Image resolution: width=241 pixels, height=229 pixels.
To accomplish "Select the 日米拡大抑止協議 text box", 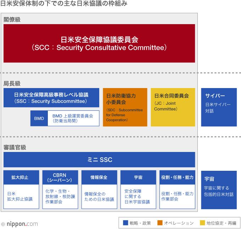I will [x=21, y=196].
